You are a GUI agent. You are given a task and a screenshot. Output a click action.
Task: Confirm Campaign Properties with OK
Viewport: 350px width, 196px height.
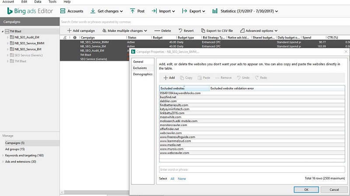(x=306, y=189)
